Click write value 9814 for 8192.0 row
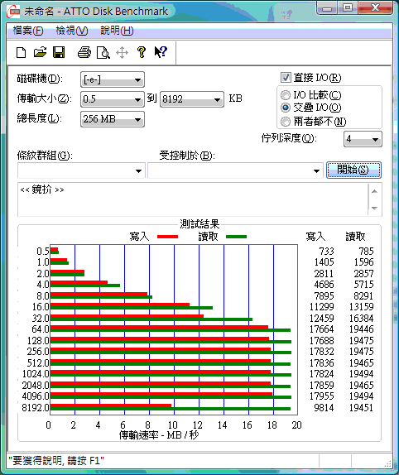Screen dimensions: 399x475 324,407
